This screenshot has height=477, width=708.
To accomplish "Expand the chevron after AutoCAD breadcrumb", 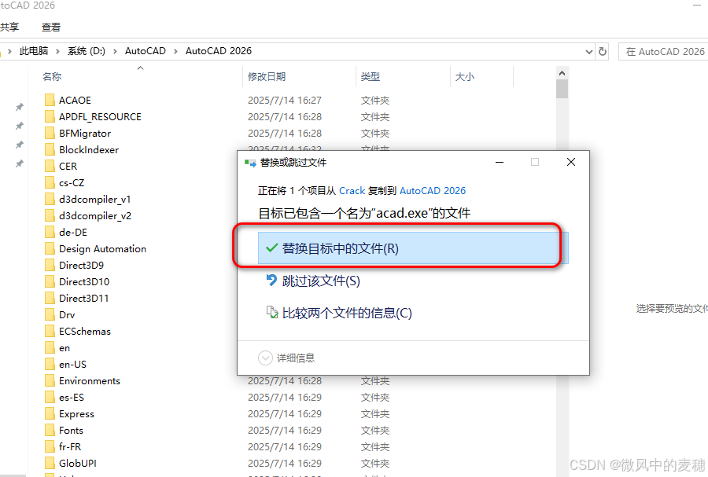I will [x=175, y=51].
